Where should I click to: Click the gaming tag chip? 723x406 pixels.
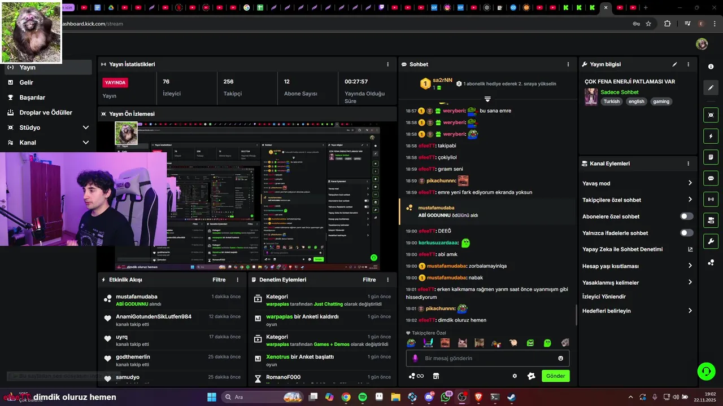(661, 101)
